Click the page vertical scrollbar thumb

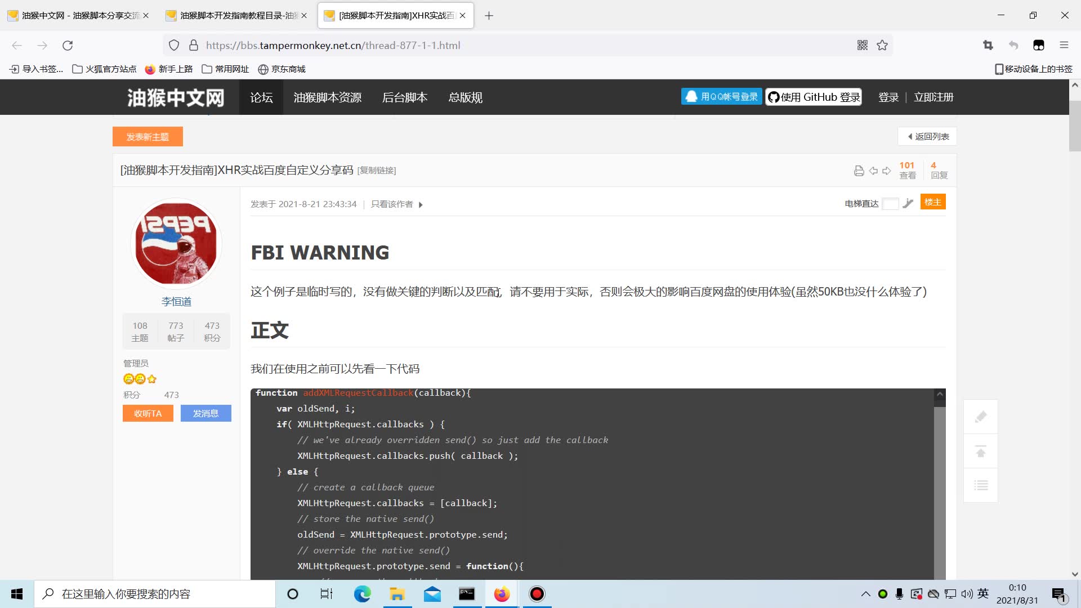[1075, 125]
